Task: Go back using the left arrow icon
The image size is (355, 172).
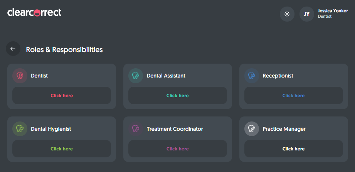Action: click(x=13, y=49)
